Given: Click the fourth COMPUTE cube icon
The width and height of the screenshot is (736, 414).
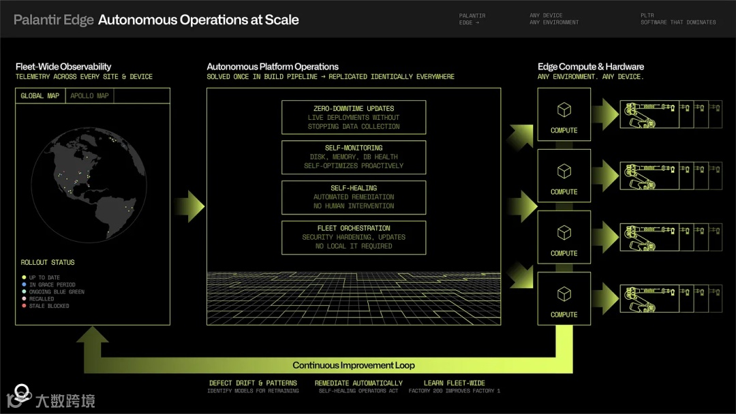Looking at the screenshot, I should (x=564, y=294).
